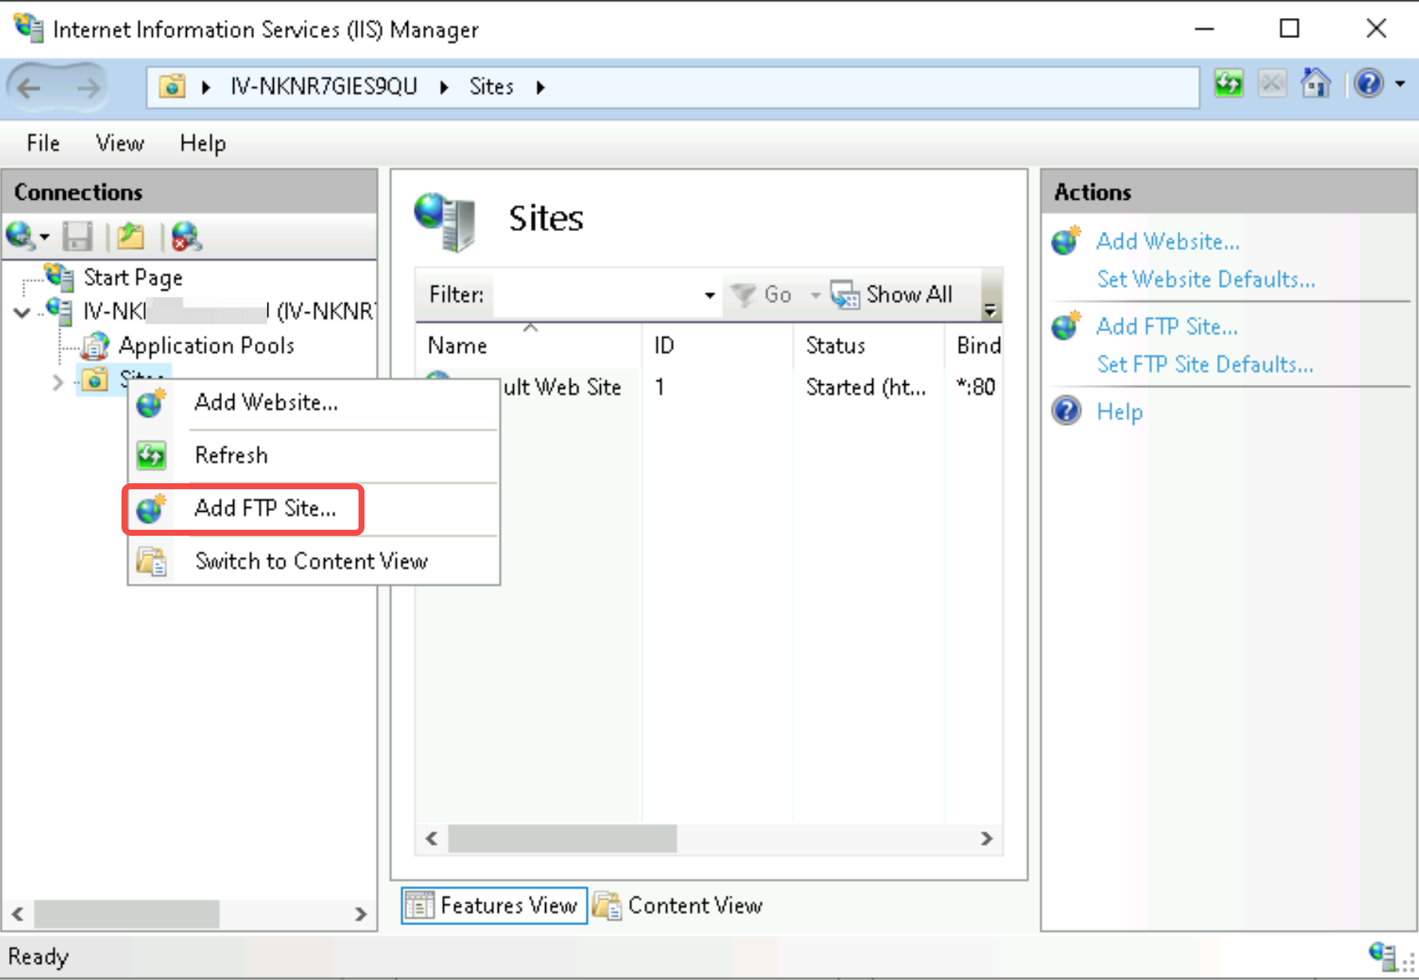
Task: Click the Help link in Actions pane
Action: (1120, 411)
